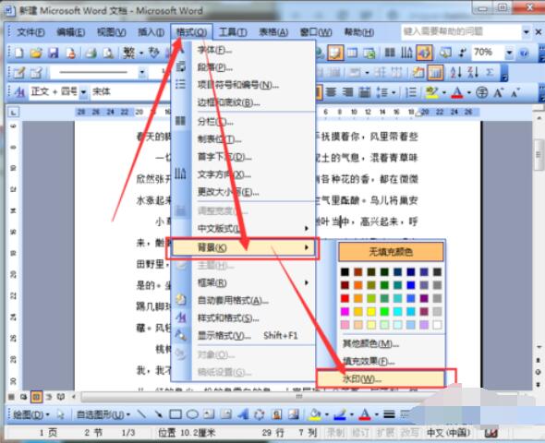The height and width of the screenshot is (443, 545).
Task: Click the Insert WordArt icon
Action: [243, 413]
